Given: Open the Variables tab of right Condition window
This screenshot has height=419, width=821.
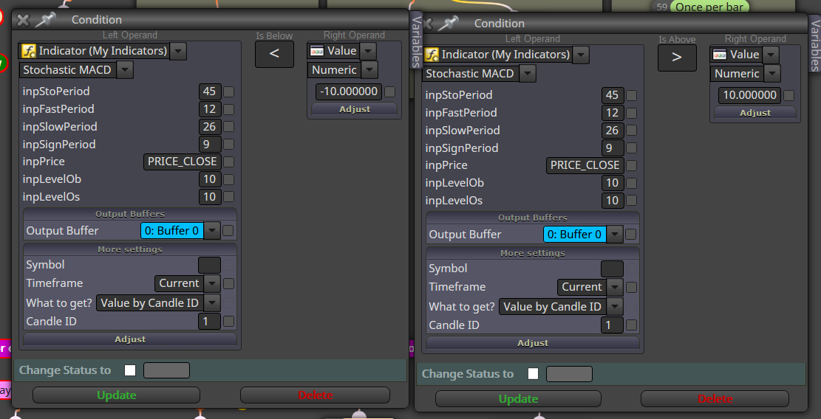Looking at the screenshot, I should pos(814,44).
